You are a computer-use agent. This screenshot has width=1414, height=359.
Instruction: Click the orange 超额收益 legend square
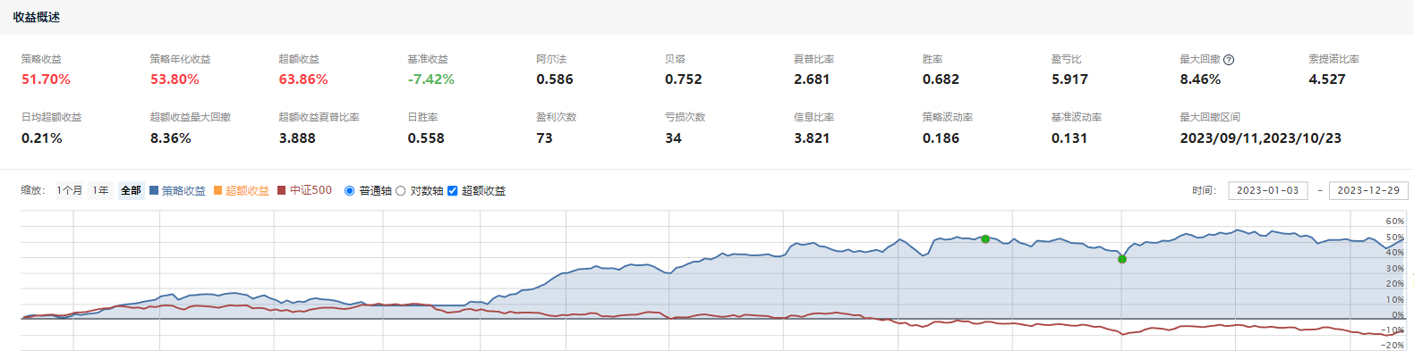[218, 190]
